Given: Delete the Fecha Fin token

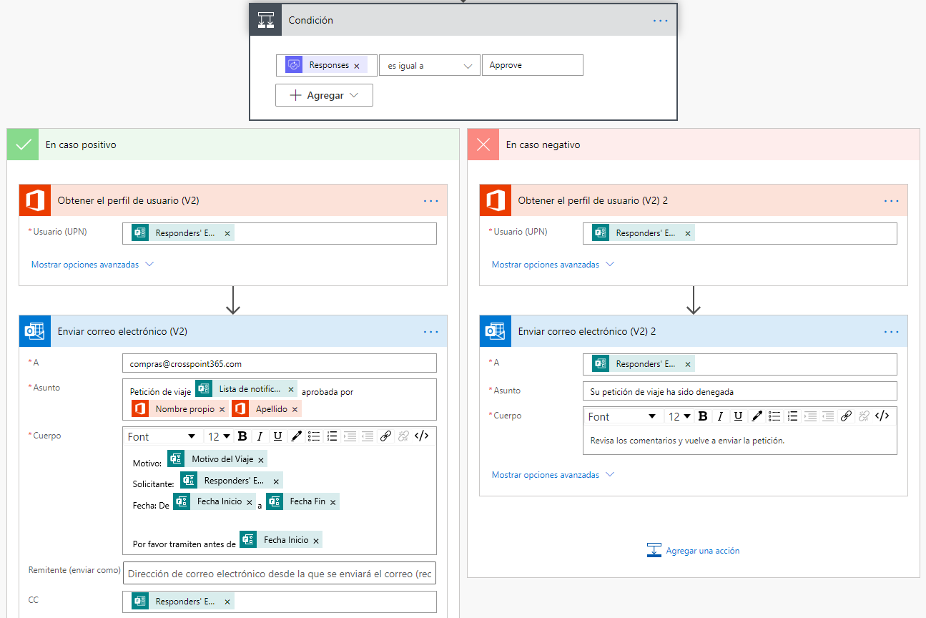Looking at the screenshot, I should [333, 502].
